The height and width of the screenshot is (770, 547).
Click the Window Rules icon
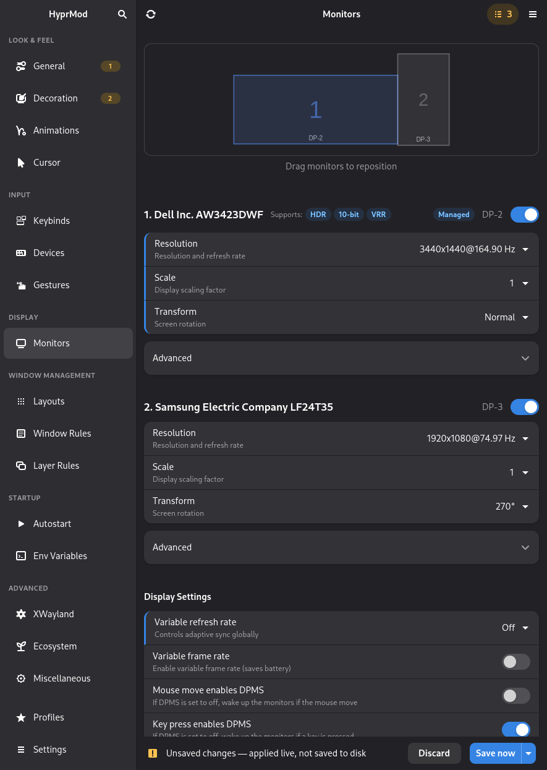(21, 434)
